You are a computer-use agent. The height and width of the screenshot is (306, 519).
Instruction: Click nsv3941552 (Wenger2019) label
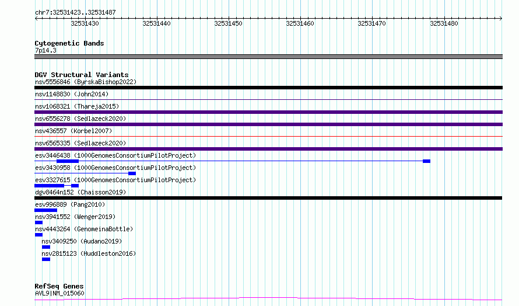pyautogui.click(x=75, y=217)
